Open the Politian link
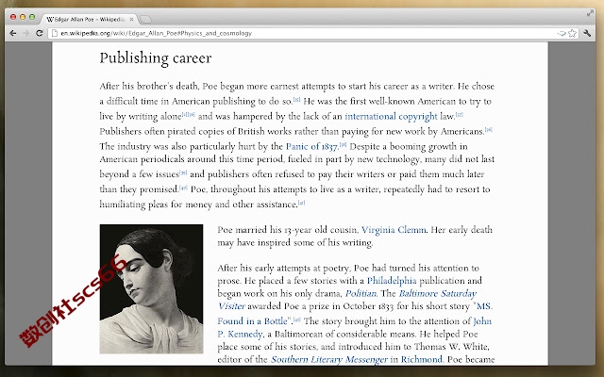The width and height of the screenshot is (604, 377). pos(361,293)
